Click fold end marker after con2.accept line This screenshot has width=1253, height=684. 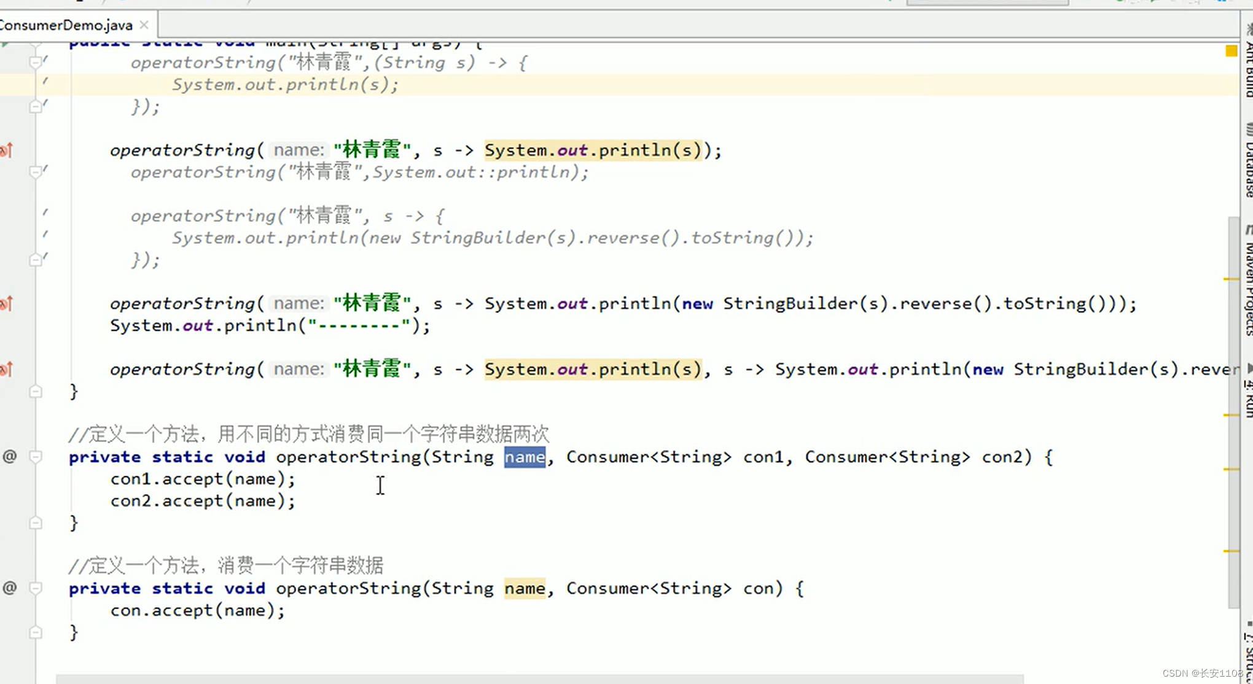tap(36, 523)
